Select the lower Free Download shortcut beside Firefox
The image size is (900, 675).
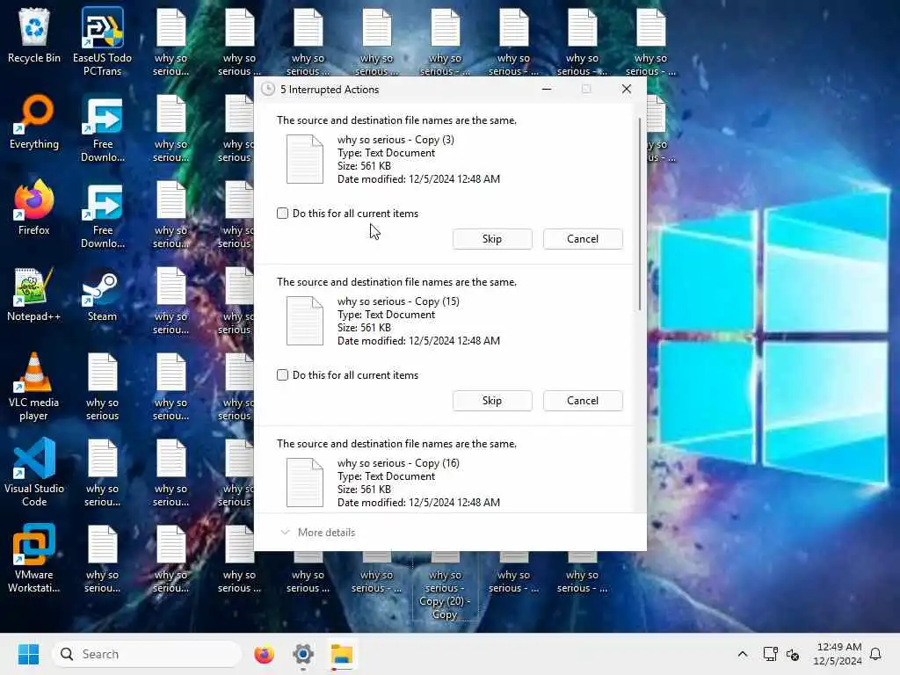point(102,214)
